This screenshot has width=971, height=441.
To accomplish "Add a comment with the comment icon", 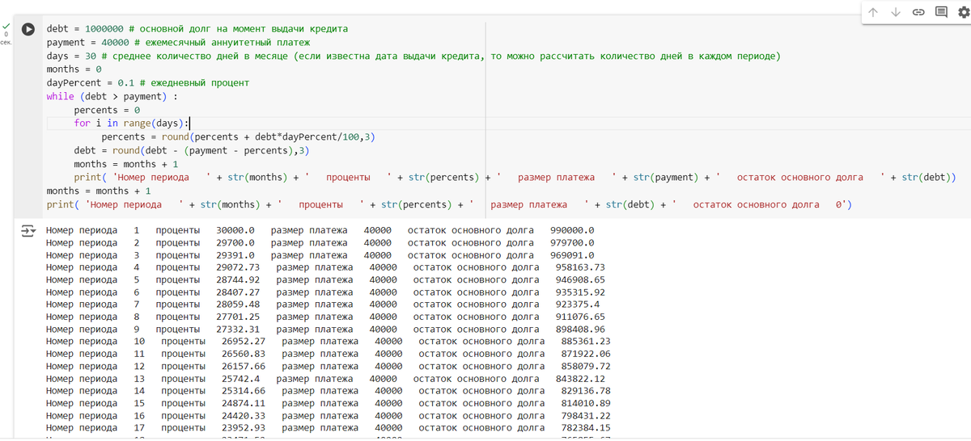I will (941, 12).
